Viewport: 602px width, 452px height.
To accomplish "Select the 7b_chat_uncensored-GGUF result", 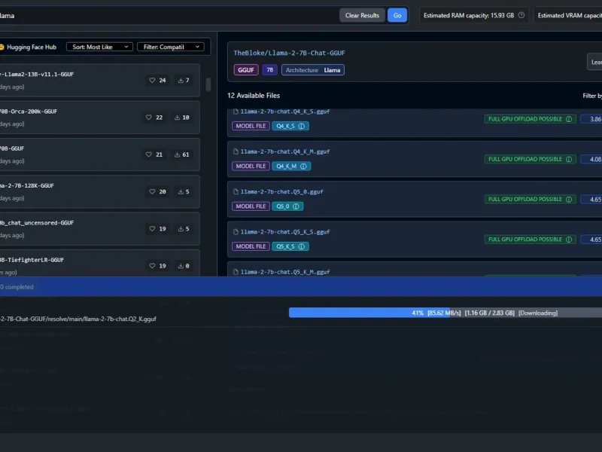I will coord(99,229).
